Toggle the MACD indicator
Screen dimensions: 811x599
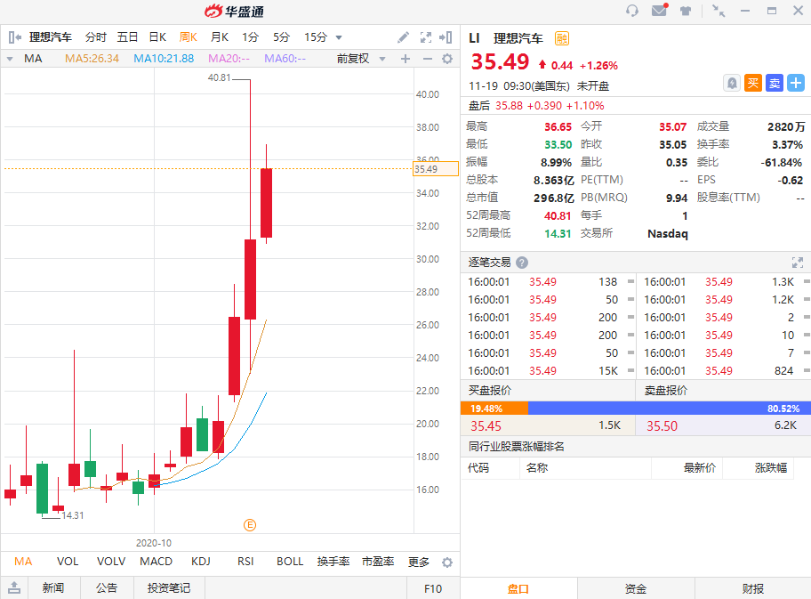[x=157, y=562]
